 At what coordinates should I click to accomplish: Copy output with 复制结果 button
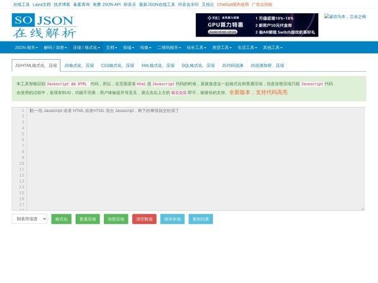[x=200, y=219]
